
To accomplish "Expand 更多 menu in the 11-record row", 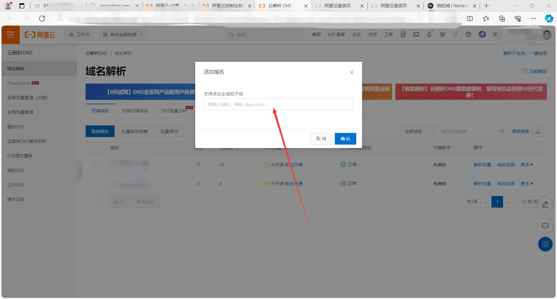I will [x=527, y=165].
